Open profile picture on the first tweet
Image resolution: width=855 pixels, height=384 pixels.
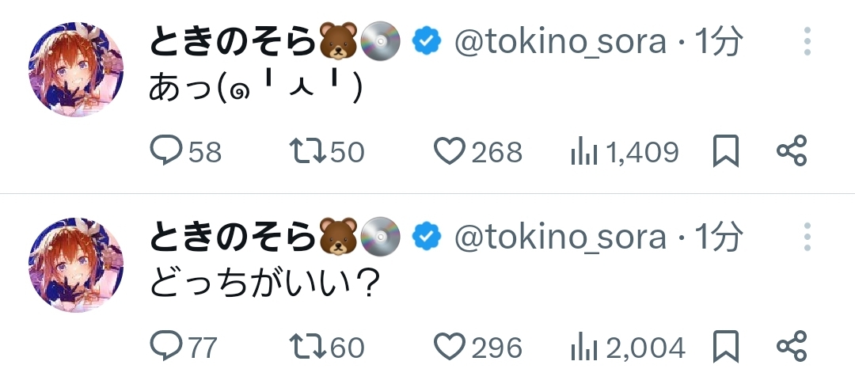click(77, 70)
